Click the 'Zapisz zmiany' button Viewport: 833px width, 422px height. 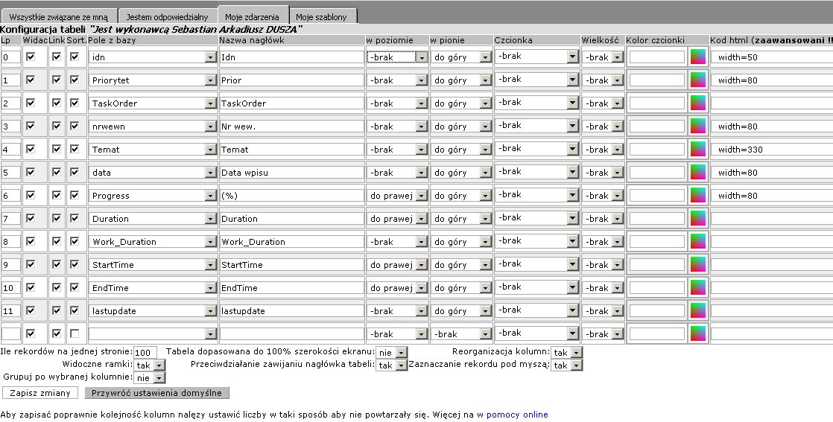40,393
